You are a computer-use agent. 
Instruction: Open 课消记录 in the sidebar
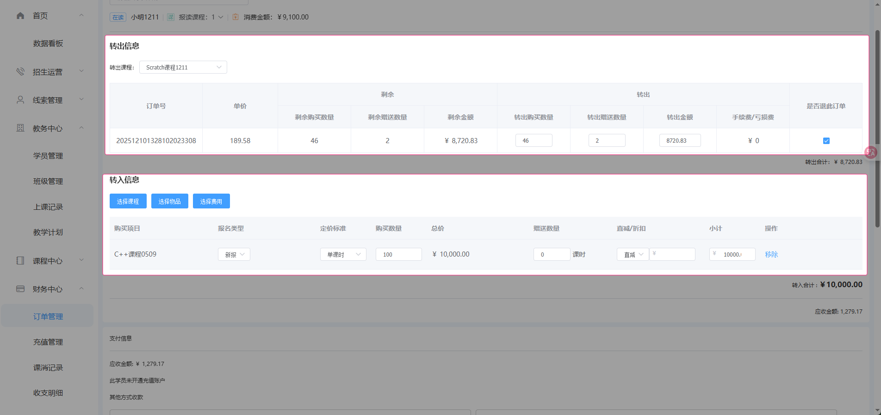[48, 368]
